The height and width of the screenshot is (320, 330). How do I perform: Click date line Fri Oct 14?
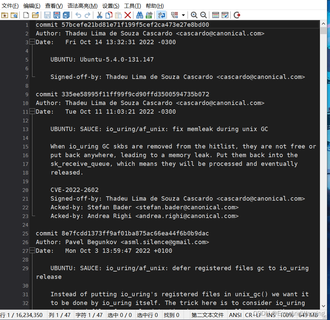tap(106, 42)
